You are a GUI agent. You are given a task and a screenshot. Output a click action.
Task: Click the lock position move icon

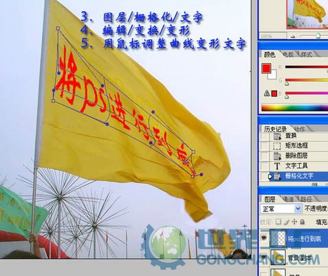click(294, 222)
